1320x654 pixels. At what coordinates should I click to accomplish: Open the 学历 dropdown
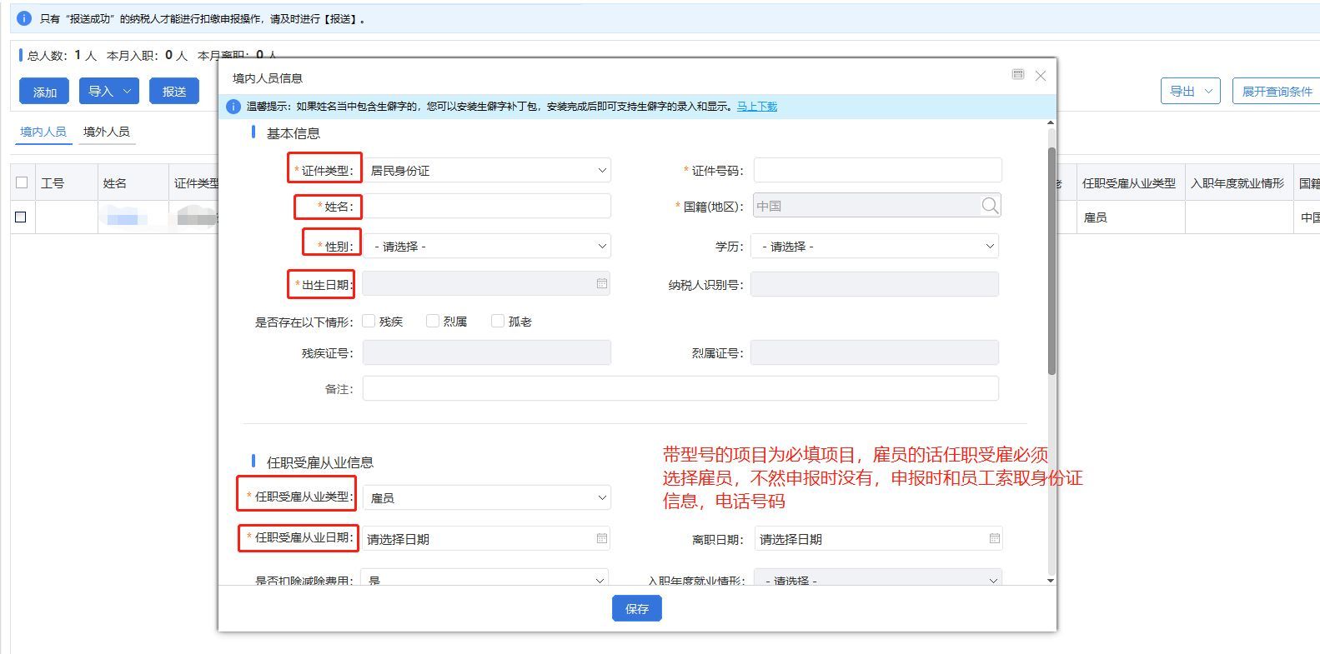(x=875, y=247)
